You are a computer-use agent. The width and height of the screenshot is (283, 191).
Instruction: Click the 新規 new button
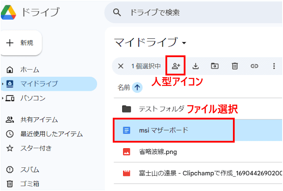pyautogui.click(x=21, y=43)
